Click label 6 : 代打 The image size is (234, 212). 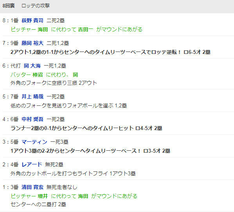pos(11,66)
